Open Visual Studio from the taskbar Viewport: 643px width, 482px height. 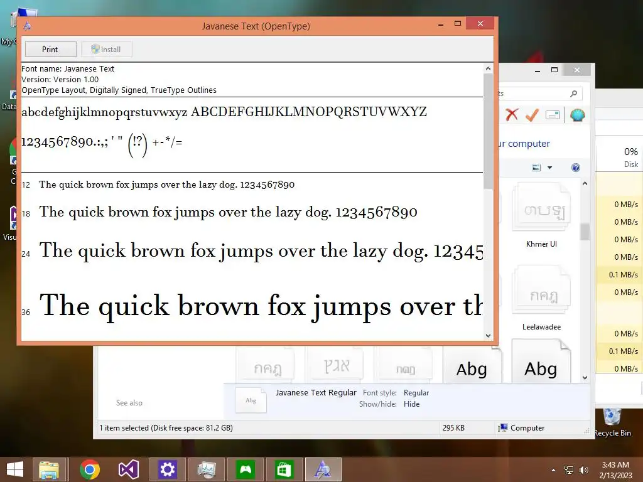tap(128, 469)
